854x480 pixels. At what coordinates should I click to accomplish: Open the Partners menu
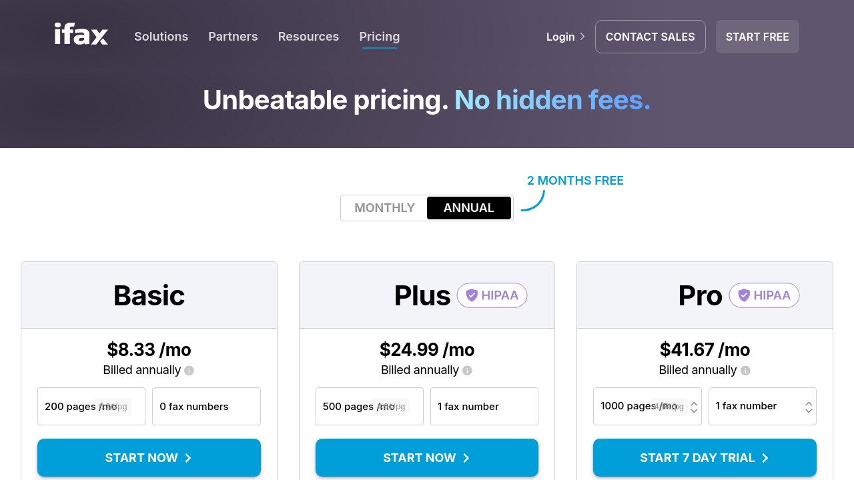coord(233,37)
